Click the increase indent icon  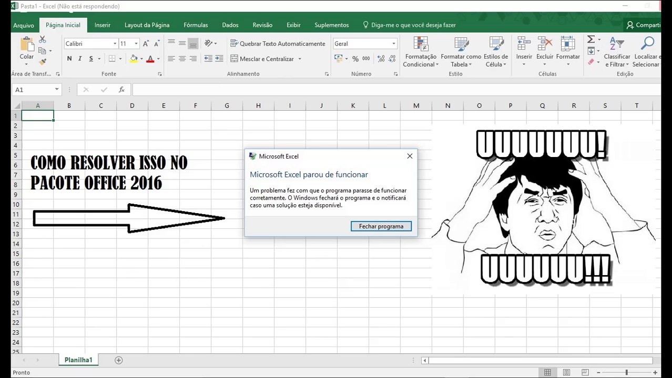pyautogui.click(x=219, y=59)
